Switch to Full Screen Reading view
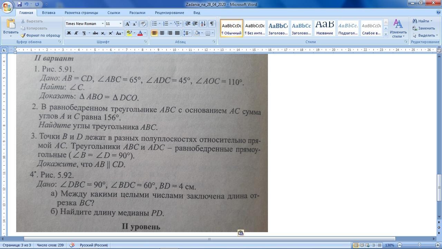 click(x=362, y=245)
